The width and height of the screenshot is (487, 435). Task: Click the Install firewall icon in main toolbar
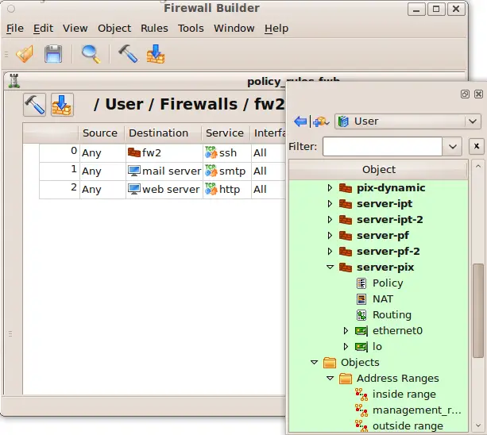(156, 54)
